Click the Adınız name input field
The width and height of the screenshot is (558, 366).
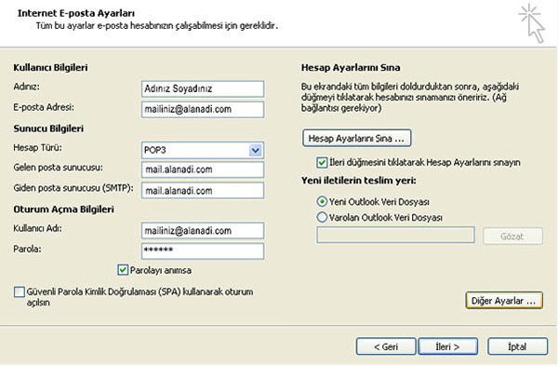click(203, 88)
